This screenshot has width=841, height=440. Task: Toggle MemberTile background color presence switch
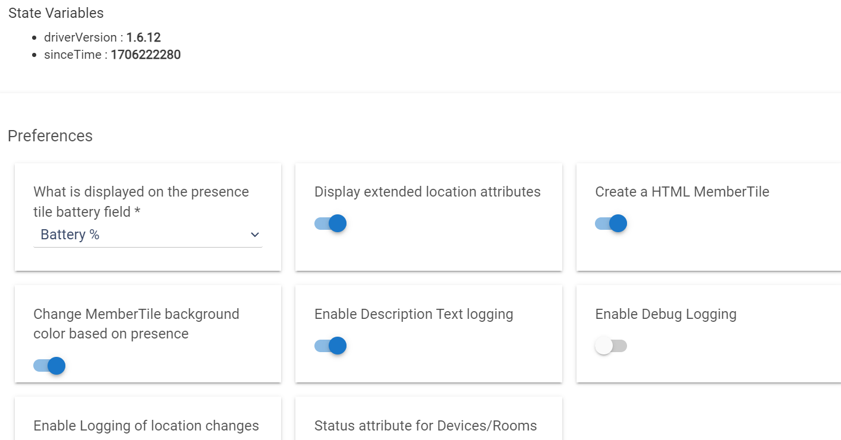(x=49, y=366)
